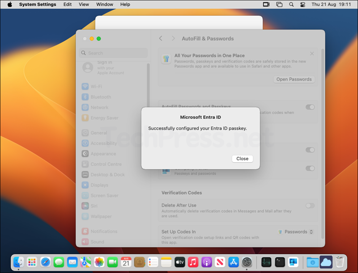Go back with the left chevron

(x=161, y=38)
